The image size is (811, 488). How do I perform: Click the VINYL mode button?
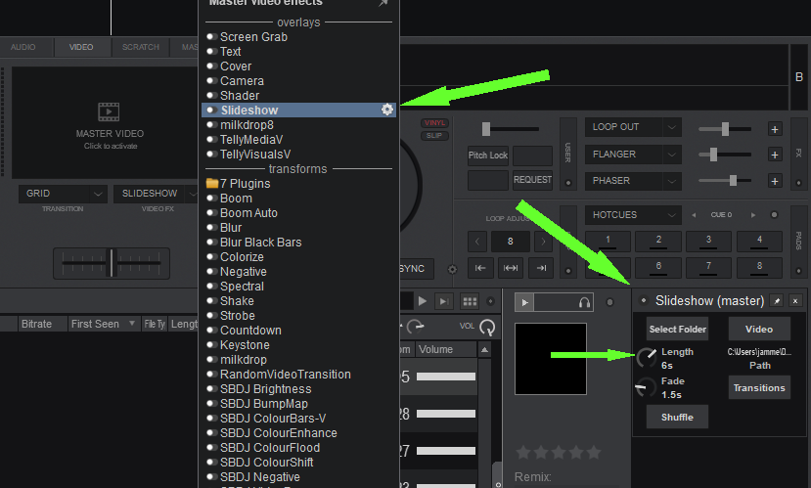click(x=434, y=123)
